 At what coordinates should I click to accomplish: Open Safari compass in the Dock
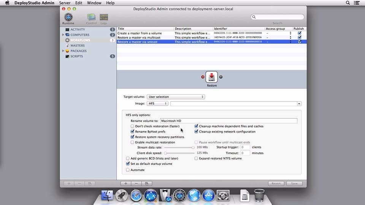(x=136, y=195)
